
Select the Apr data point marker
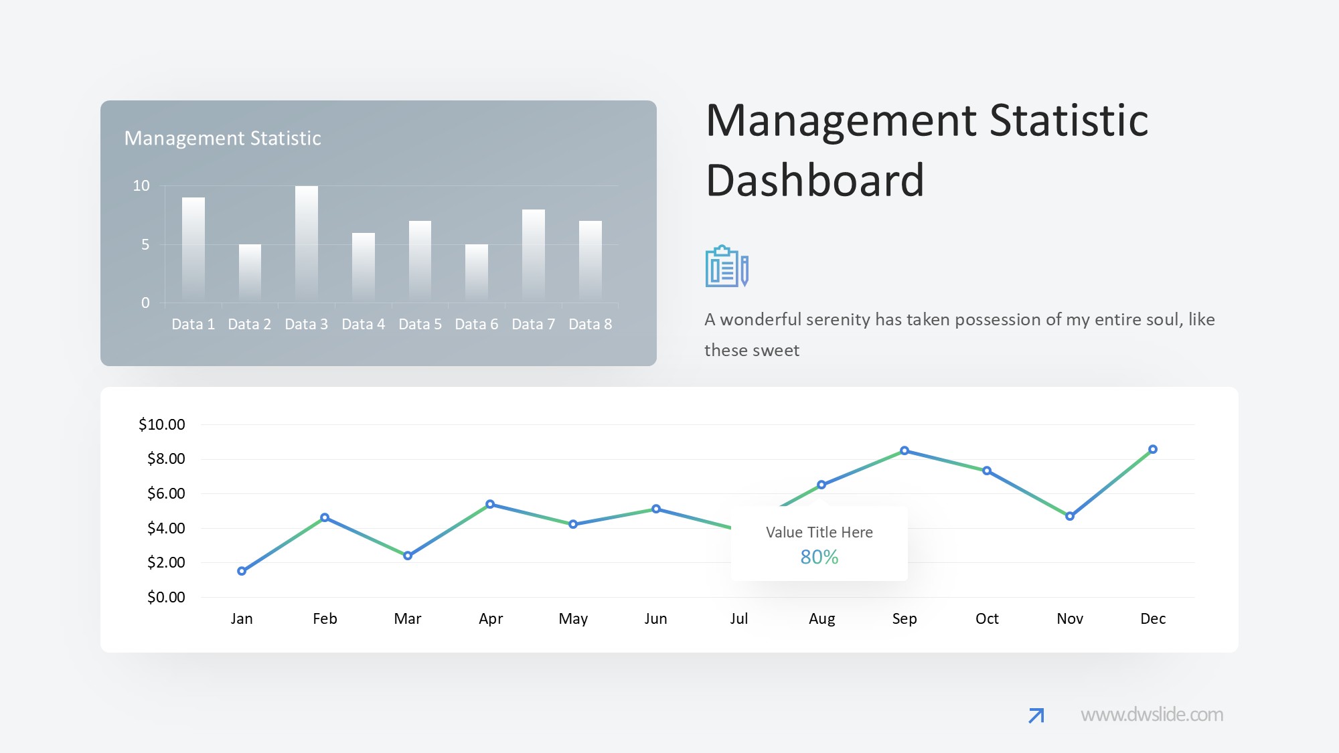[490, 504]
